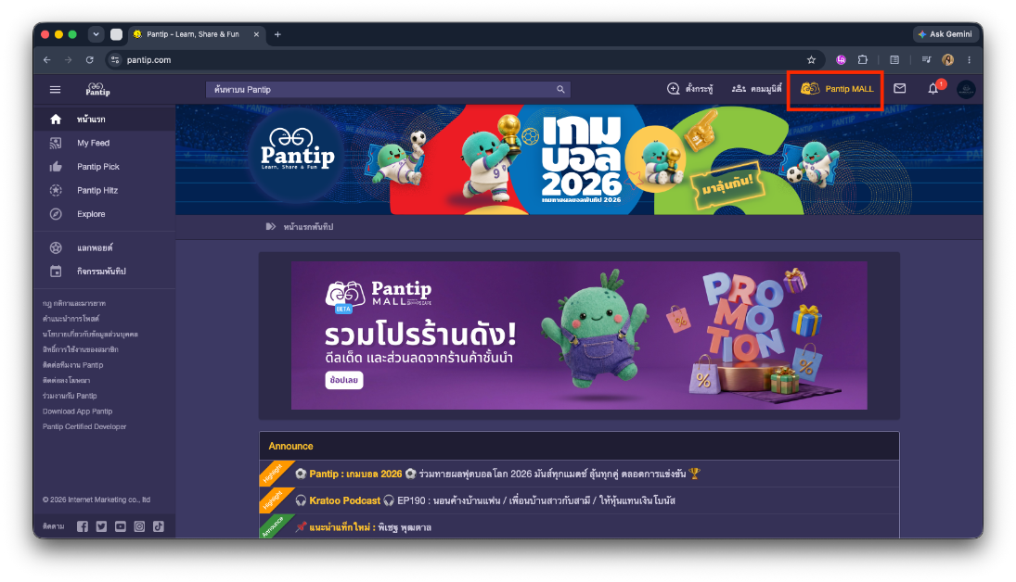Click the เกมบอล 2026 top banner

pyautogui.click(x=579, y=160)
